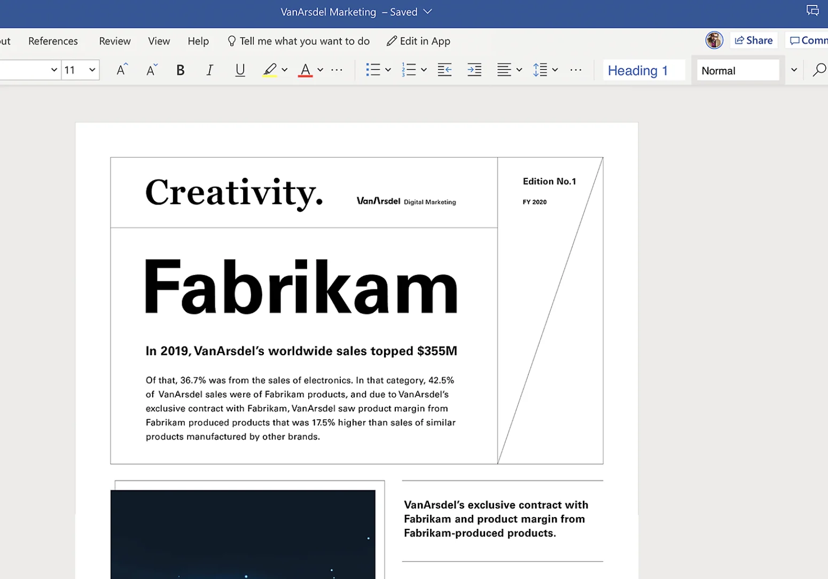Open the Comments button
The width and height of the screenshot is (828, 579).
pos(808,41)
